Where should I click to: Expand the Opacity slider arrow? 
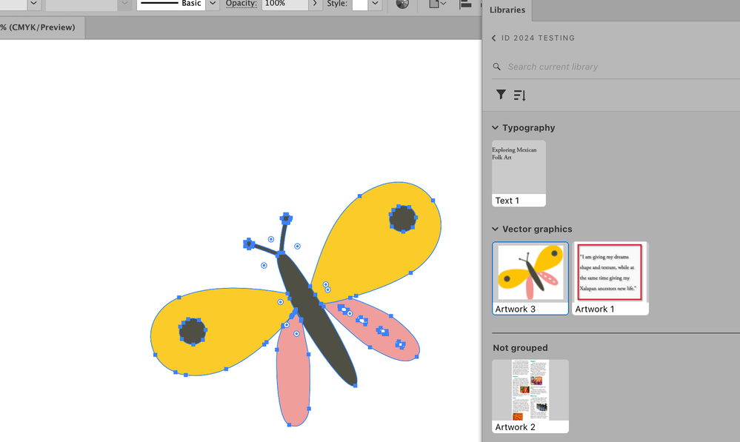315,4
